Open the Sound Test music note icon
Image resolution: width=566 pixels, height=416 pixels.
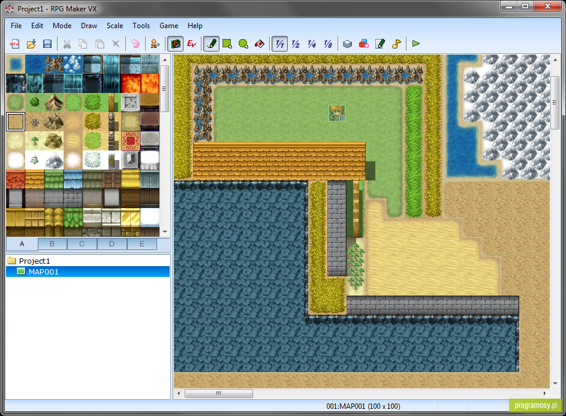tap(396, 44)
